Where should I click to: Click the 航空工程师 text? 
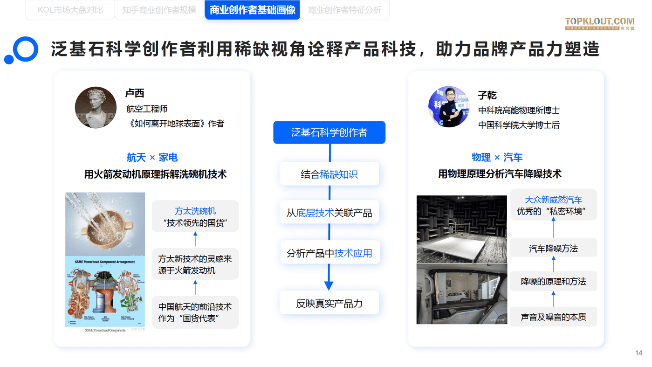(x=147, y=109)
